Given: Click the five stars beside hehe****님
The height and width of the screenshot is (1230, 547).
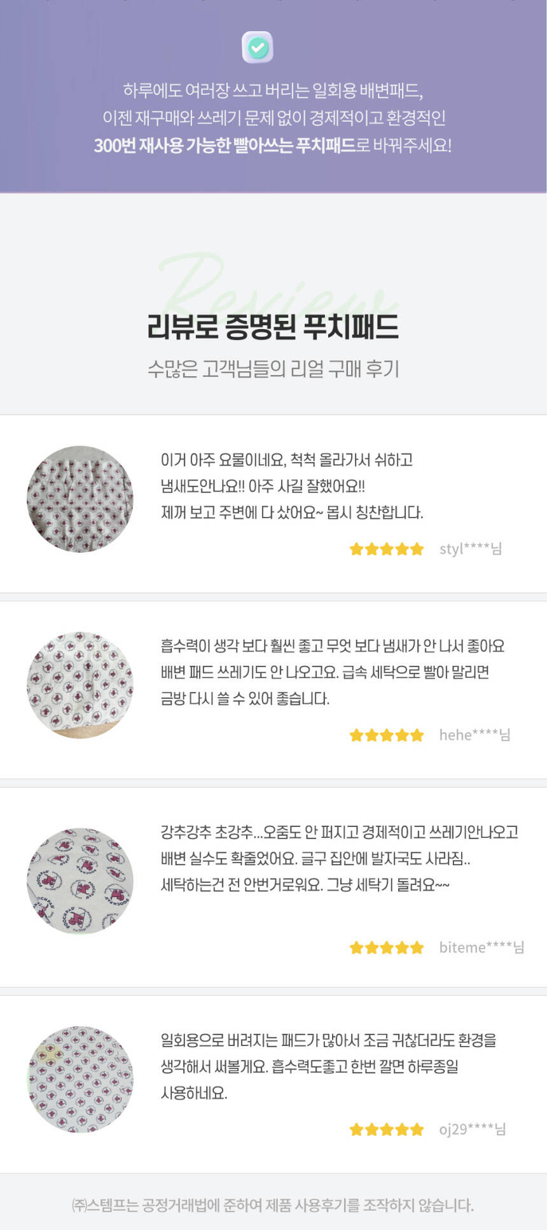Looking at the screenshot, I should pyautogui.click(x=386, y=735).
